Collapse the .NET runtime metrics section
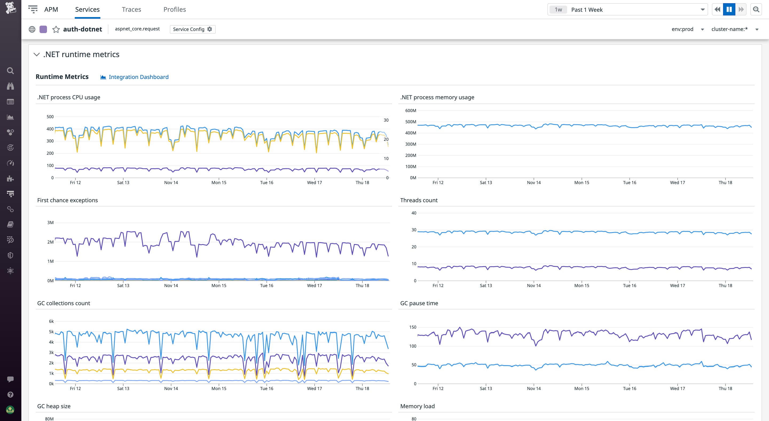The height and width of the screenshot is (421, 769). coord(36,54)
